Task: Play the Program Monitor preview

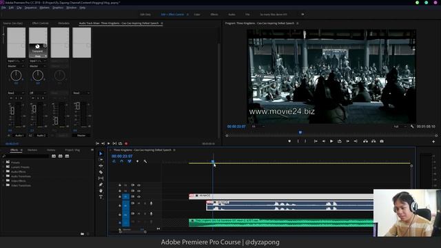Action: [331, 141]
